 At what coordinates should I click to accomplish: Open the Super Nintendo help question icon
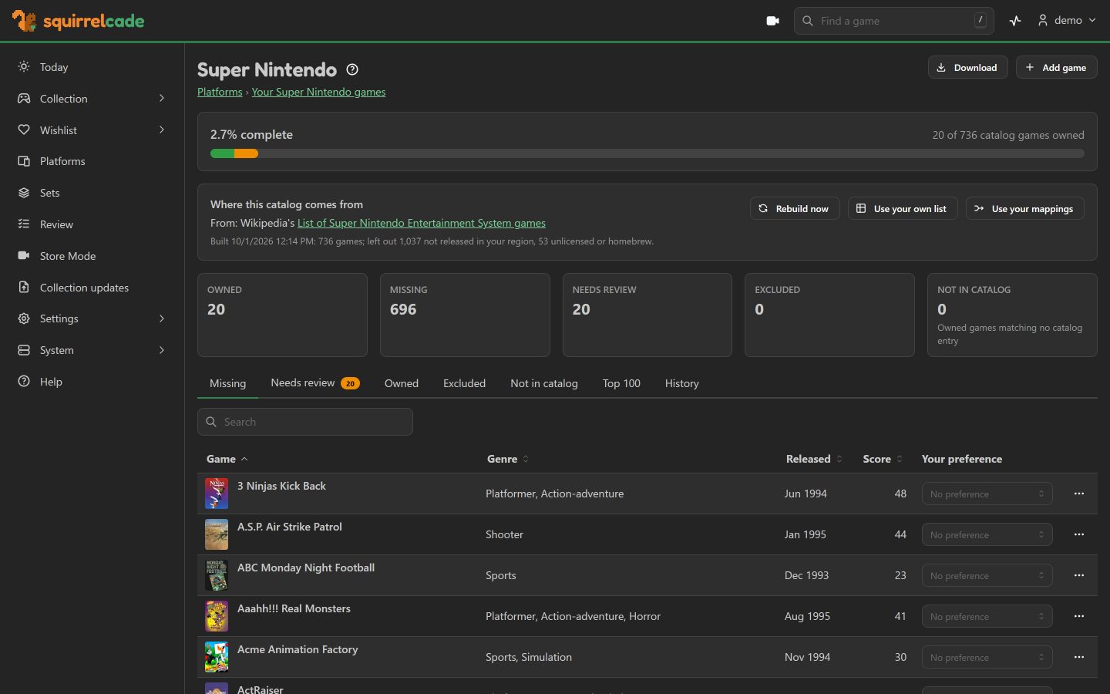click(x=352, y=69)
